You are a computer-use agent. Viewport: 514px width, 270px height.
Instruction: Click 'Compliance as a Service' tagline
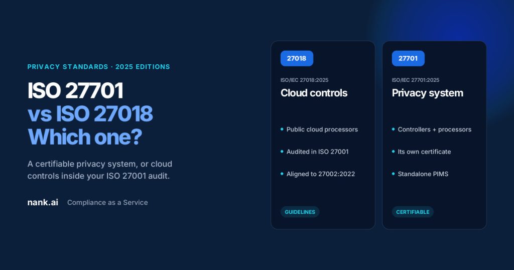tap(107, 203)
